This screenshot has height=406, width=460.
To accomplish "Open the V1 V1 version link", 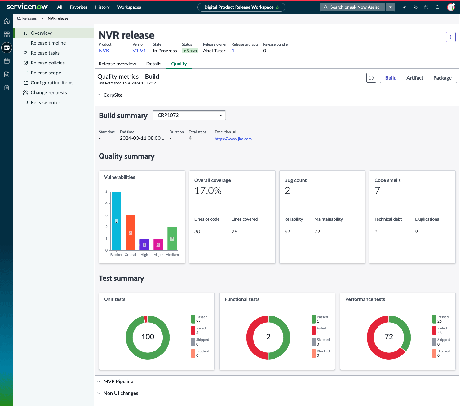I will (139, 51).
